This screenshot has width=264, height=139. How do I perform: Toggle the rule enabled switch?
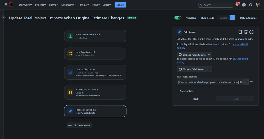pos(178,18)
